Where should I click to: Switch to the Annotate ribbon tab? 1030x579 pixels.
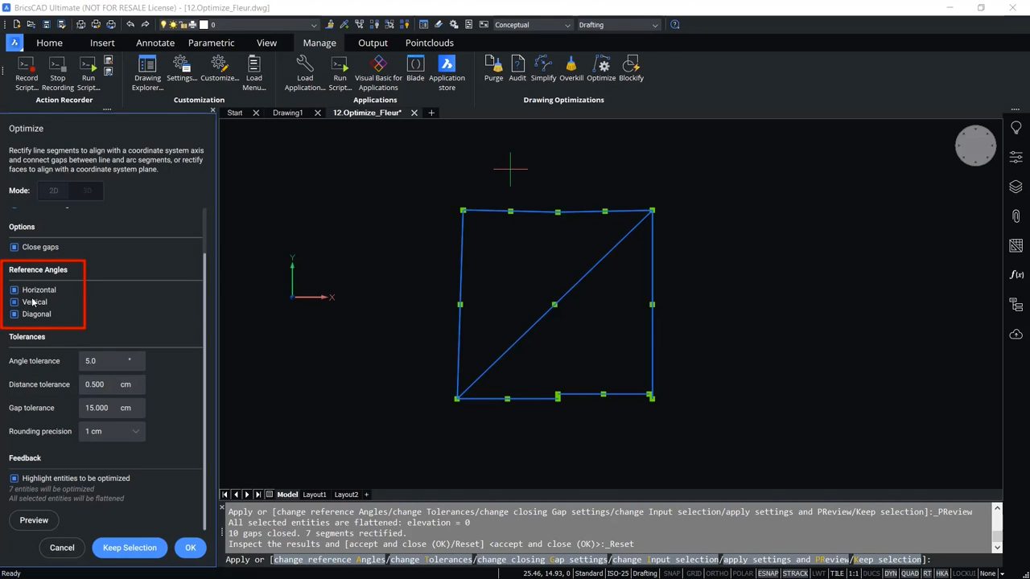[155, 43]
